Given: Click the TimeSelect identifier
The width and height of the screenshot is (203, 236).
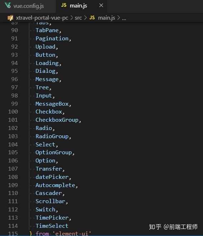Looking at the screenshot, I should pyautogui.click(x=52, y=226).
